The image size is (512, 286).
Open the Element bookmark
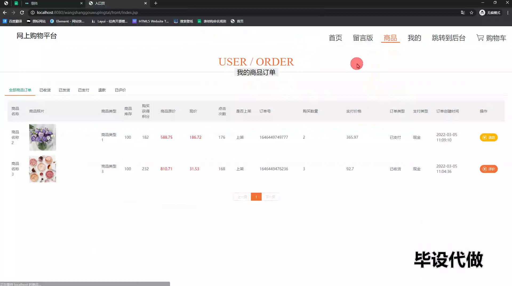[x=67, y=21]
